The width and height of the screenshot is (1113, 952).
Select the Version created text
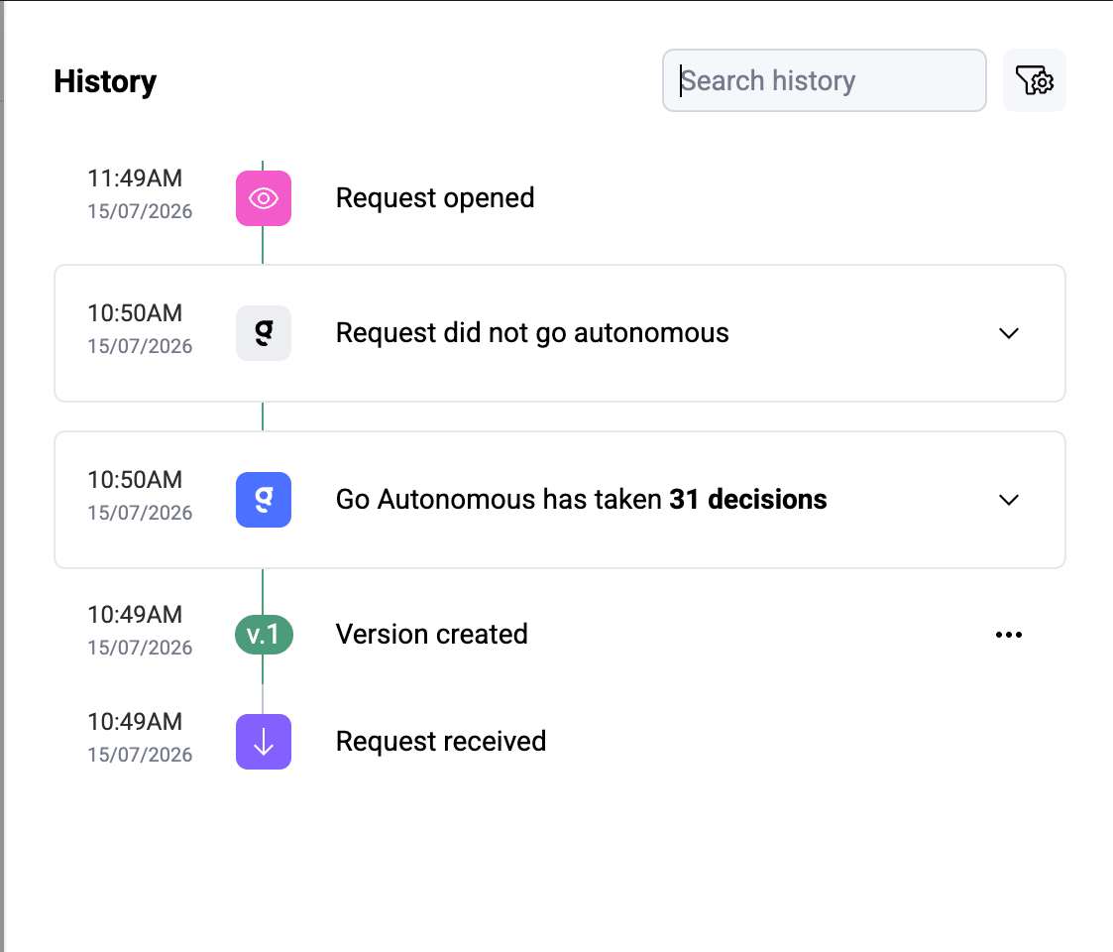click(x=431, y=635)
